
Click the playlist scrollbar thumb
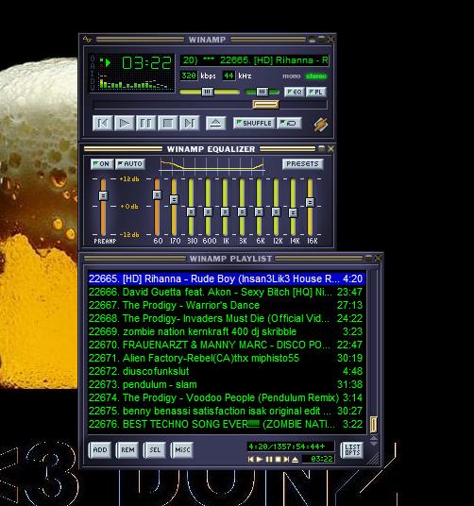coord(373,425)
